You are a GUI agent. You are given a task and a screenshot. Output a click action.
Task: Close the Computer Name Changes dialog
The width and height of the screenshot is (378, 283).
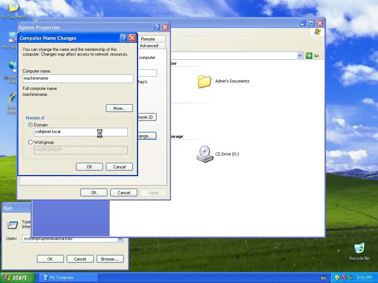point(133,38)
